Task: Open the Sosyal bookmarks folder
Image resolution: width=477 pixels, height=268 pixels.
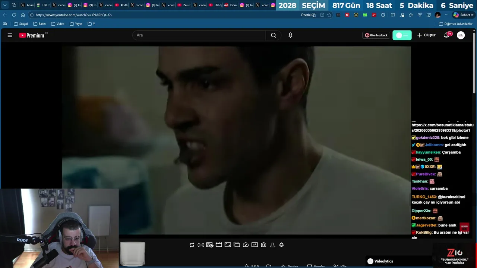Action: (x=21, y=24)
